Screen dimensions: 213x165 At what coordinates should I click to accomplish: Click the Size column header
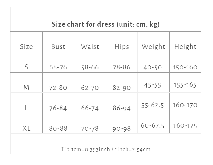26,46
